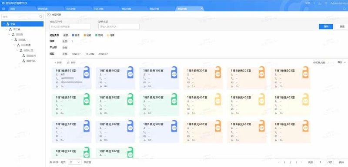Click the yellow hanger tag on room 401
Image resolution: width=348 pixels, height=167 pixels.
click(218, 99)
